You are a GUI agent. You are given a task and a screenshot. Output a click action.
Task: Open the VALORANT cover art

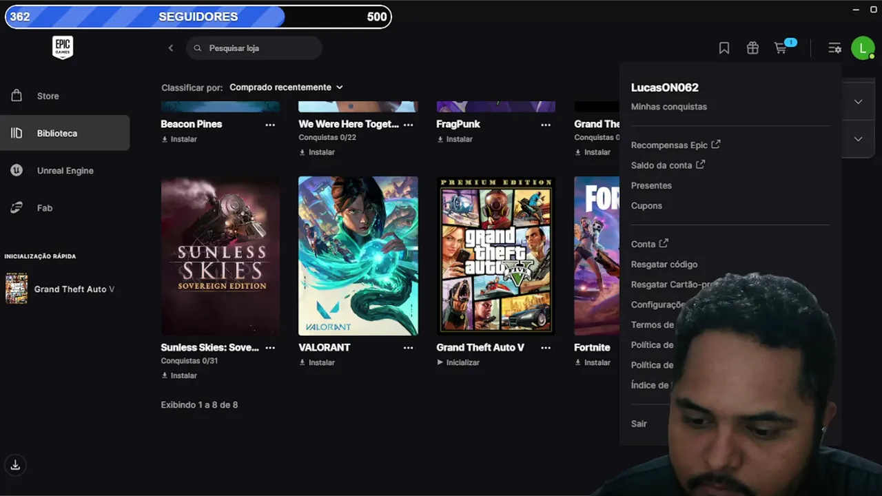[358, 256]
